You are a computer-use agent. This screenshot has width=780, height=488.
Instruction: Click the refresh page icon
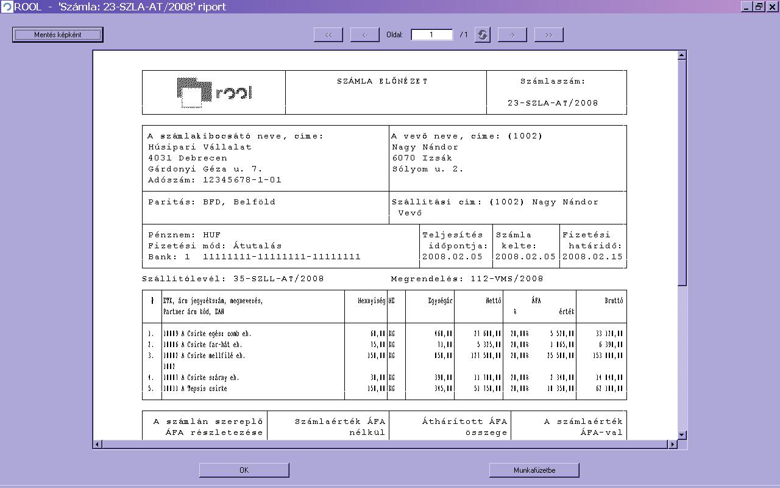(482, 35)
